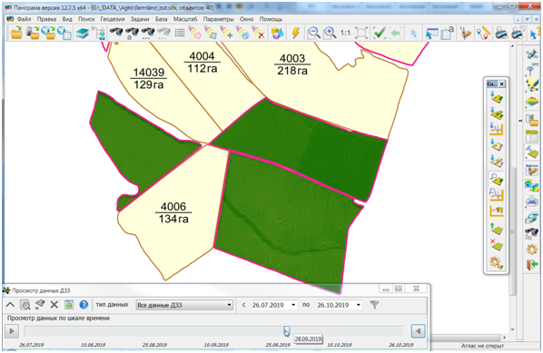Apply the date filter funnel icon

click(374, 305)
